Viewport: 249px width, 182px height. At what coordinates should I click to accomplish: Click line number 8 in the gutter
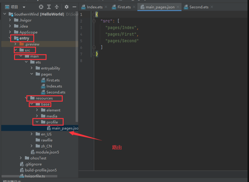click(x=81, y=61)
